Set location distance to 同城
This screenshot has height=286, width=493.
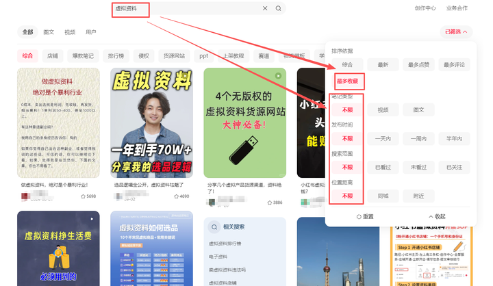click(x=383, y=196)
